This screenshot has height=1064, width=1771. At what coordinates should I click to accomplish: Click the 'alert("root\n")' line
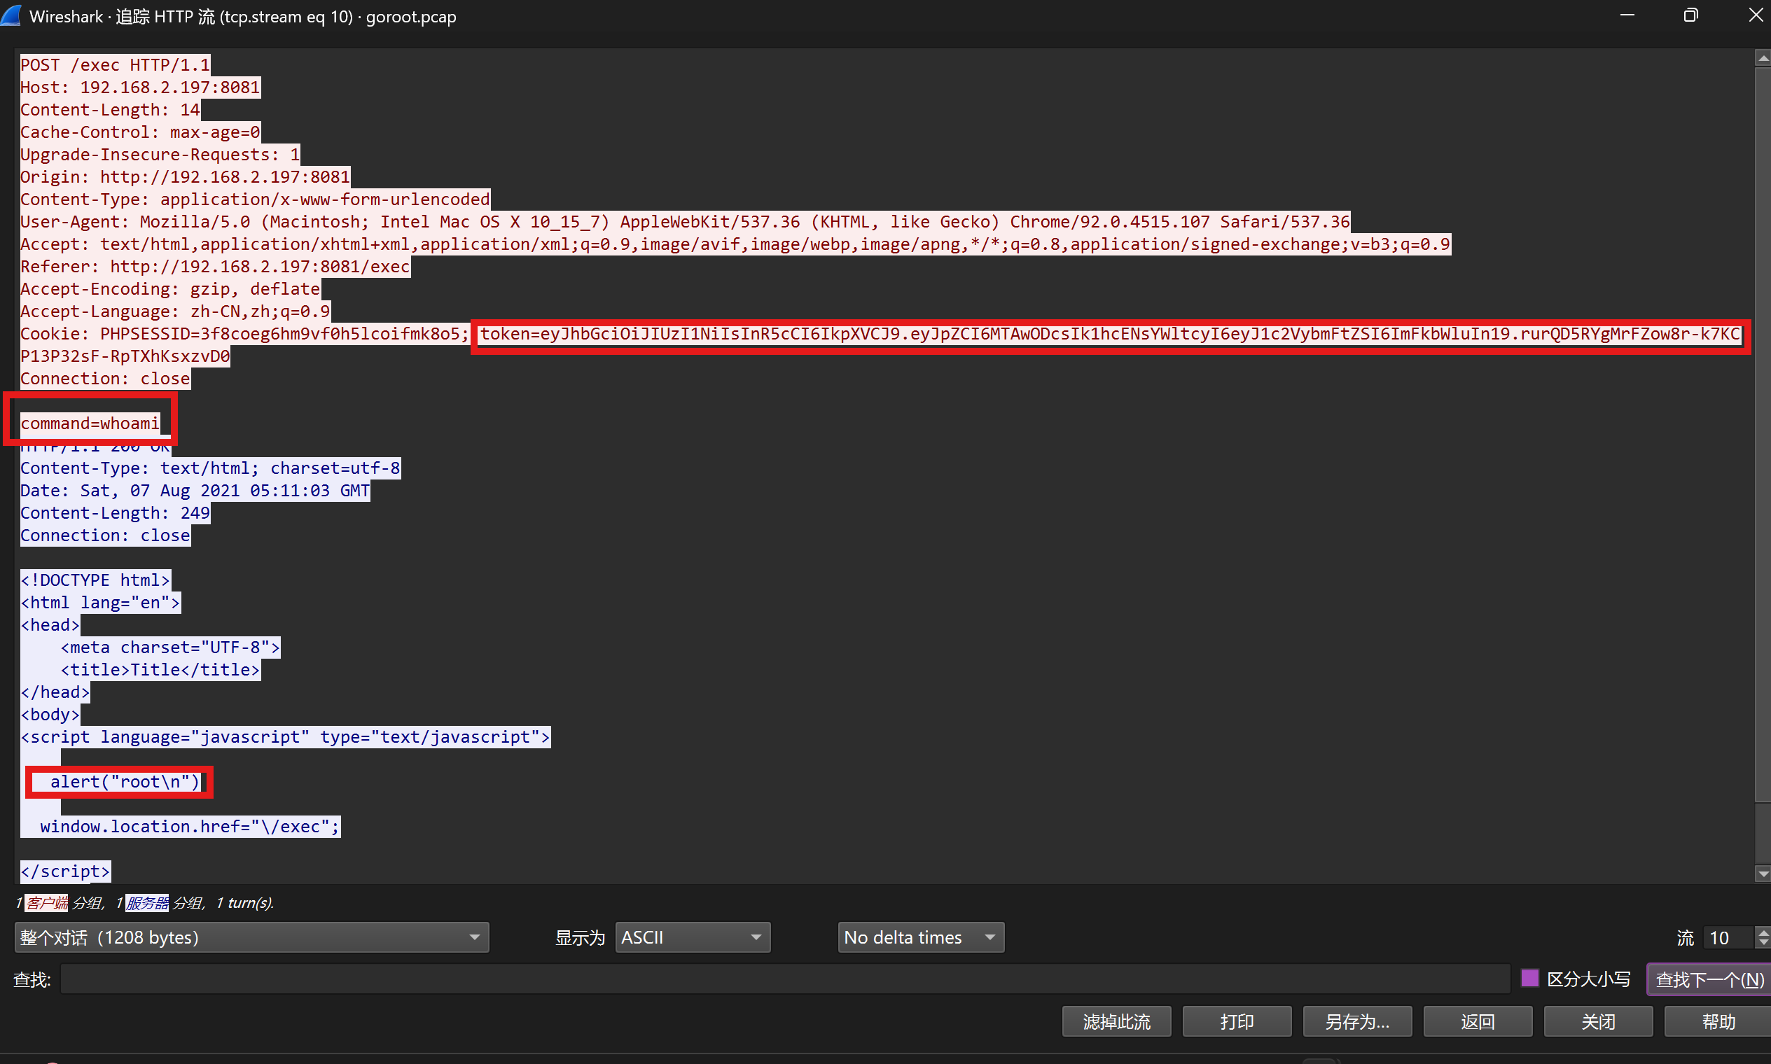[125, 781]
